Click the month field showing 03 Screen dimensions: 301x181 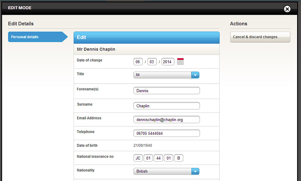coord(152,62)
